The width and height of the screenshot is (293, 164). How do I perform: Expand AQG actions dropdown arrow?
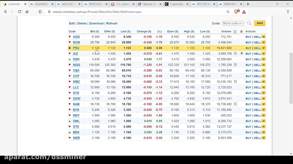(x=263, y=37)
